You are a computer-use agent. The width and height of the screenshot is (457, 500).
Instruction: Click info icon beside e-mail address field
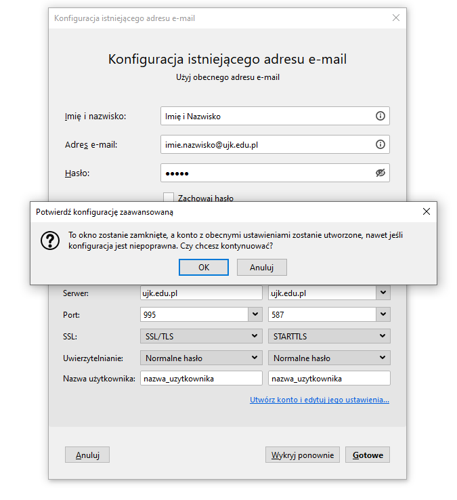pyautogui.click(x=380, y=144)
